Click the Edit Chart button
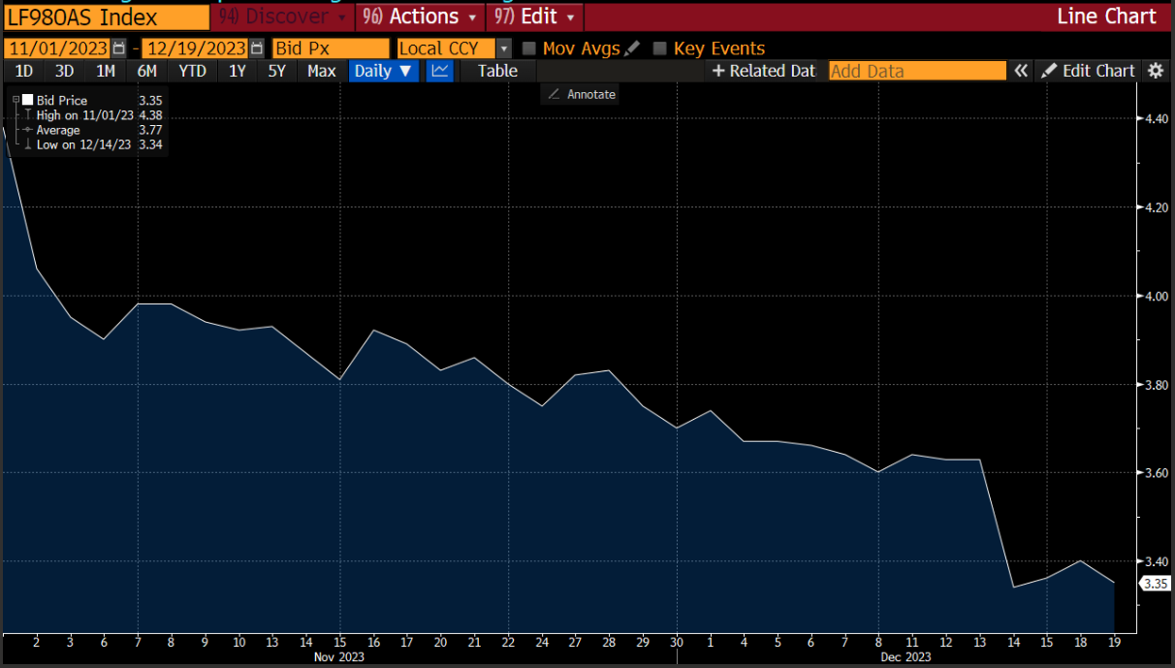The height and width of the screenshot is (668, 1175). pos(1088,71)
